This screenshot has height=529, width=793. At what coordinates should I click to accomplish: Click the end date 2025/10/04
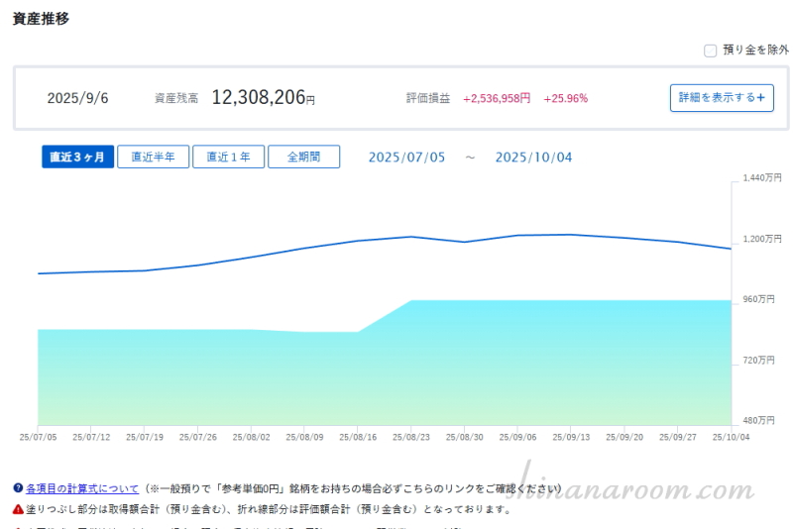point(533,158)
